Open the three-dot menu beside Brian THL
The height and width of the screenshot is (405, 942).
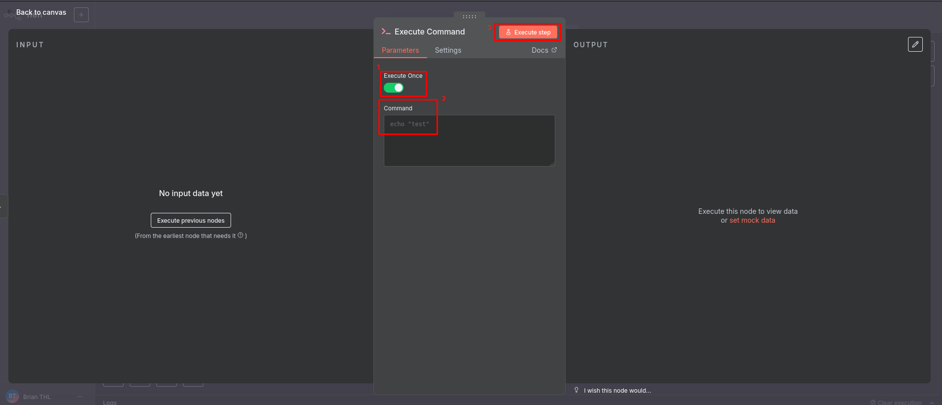pyautogui.click(x=80, y=397)
